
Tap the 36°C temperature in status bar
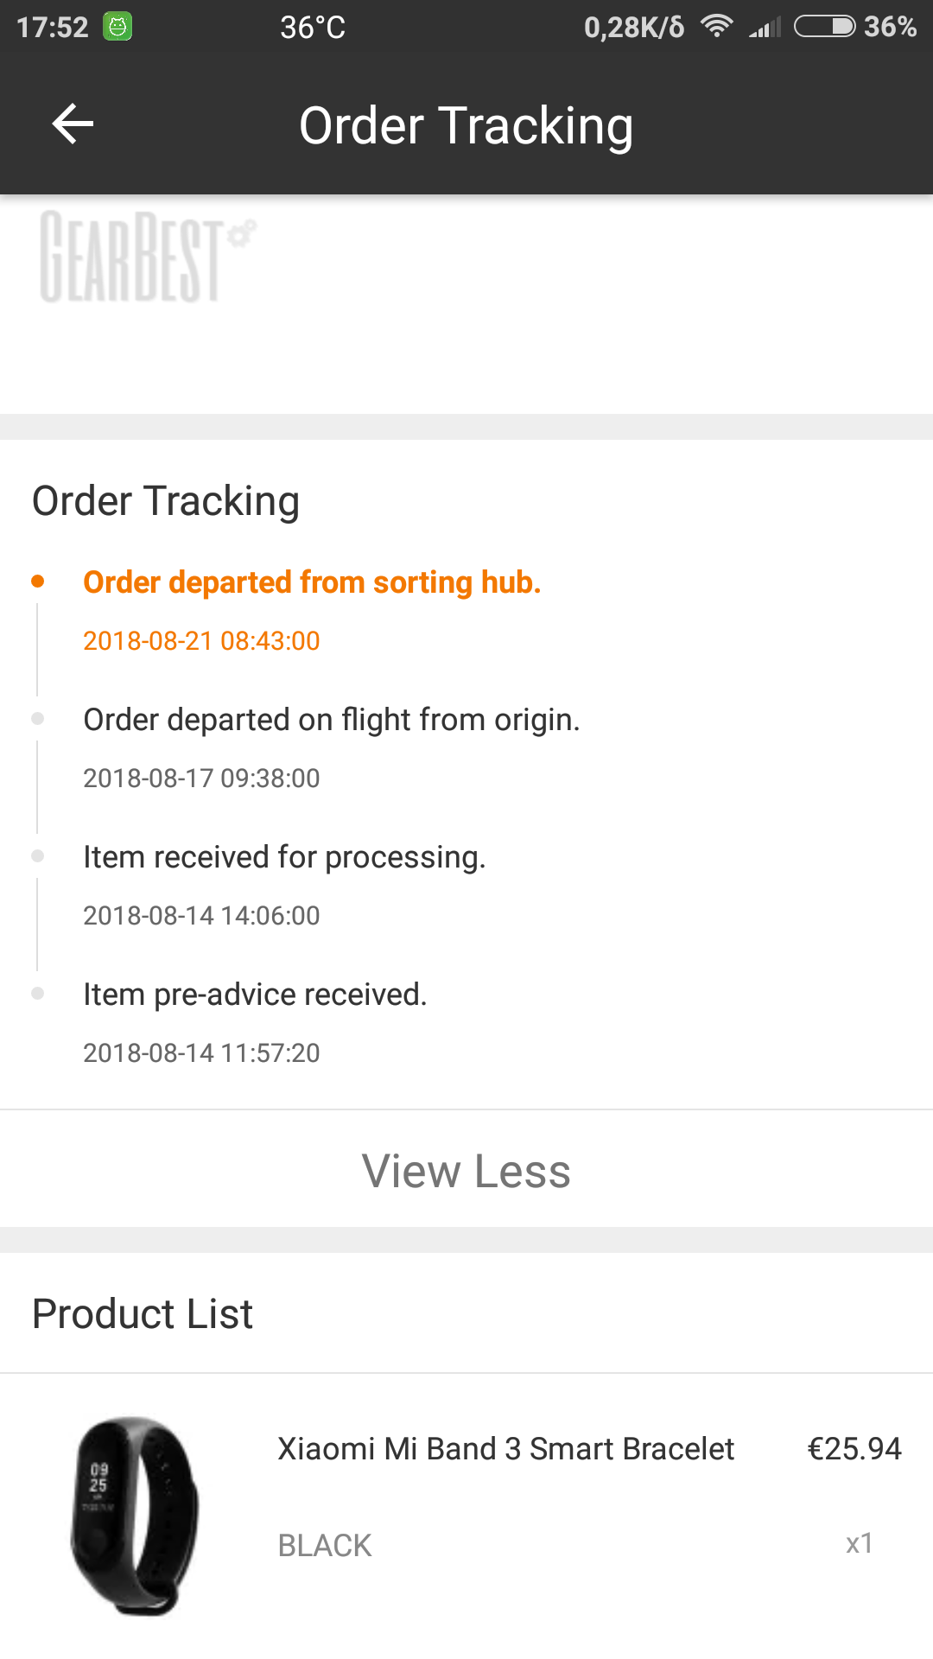pos(313,28)
